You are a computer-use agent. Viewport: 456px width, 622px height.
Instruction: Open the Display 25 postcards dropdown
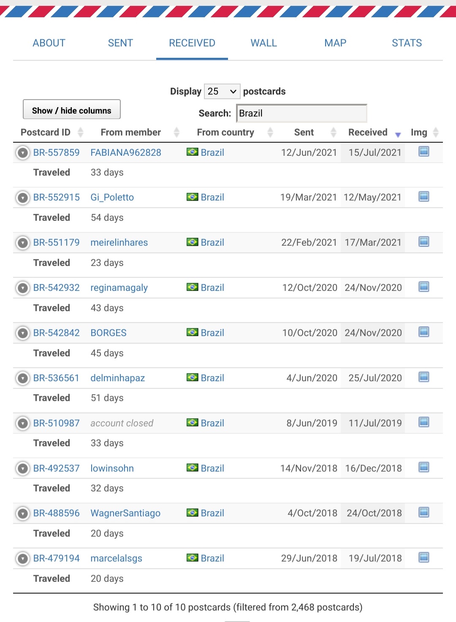click(x=222, y=91)
